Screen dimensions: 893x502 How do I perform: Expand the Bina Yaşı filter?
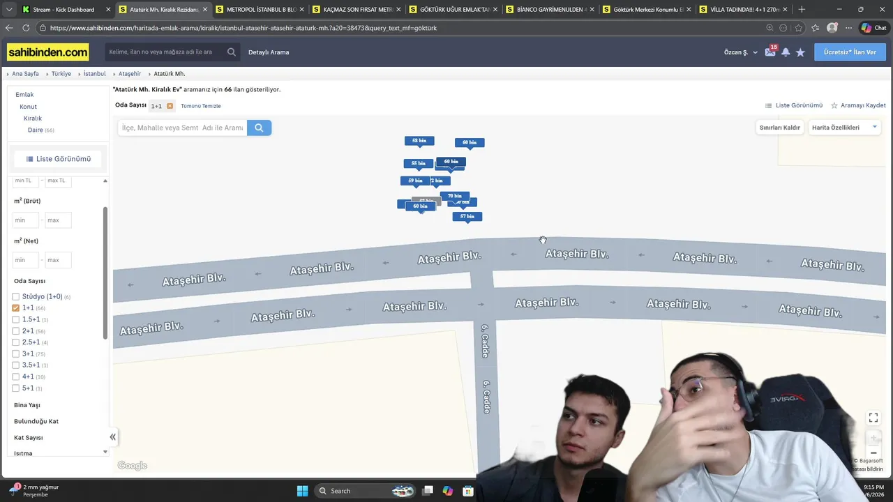pos(27,405)
